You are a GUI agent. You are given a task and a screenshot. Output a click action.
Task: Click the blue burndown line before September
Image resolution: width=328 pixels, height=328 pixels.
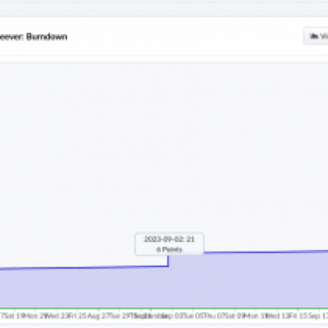(84, 268)
